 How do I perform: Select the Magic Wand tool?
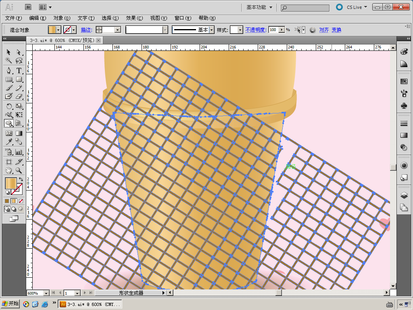pyautogui.click(x=8, y=61)
